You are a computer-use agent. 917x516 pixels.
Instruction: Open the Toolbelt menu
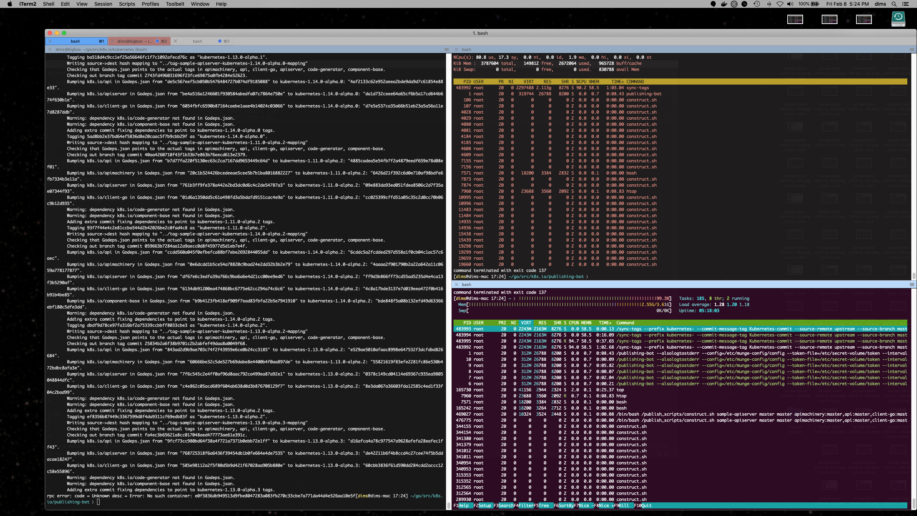coord(175,4)
